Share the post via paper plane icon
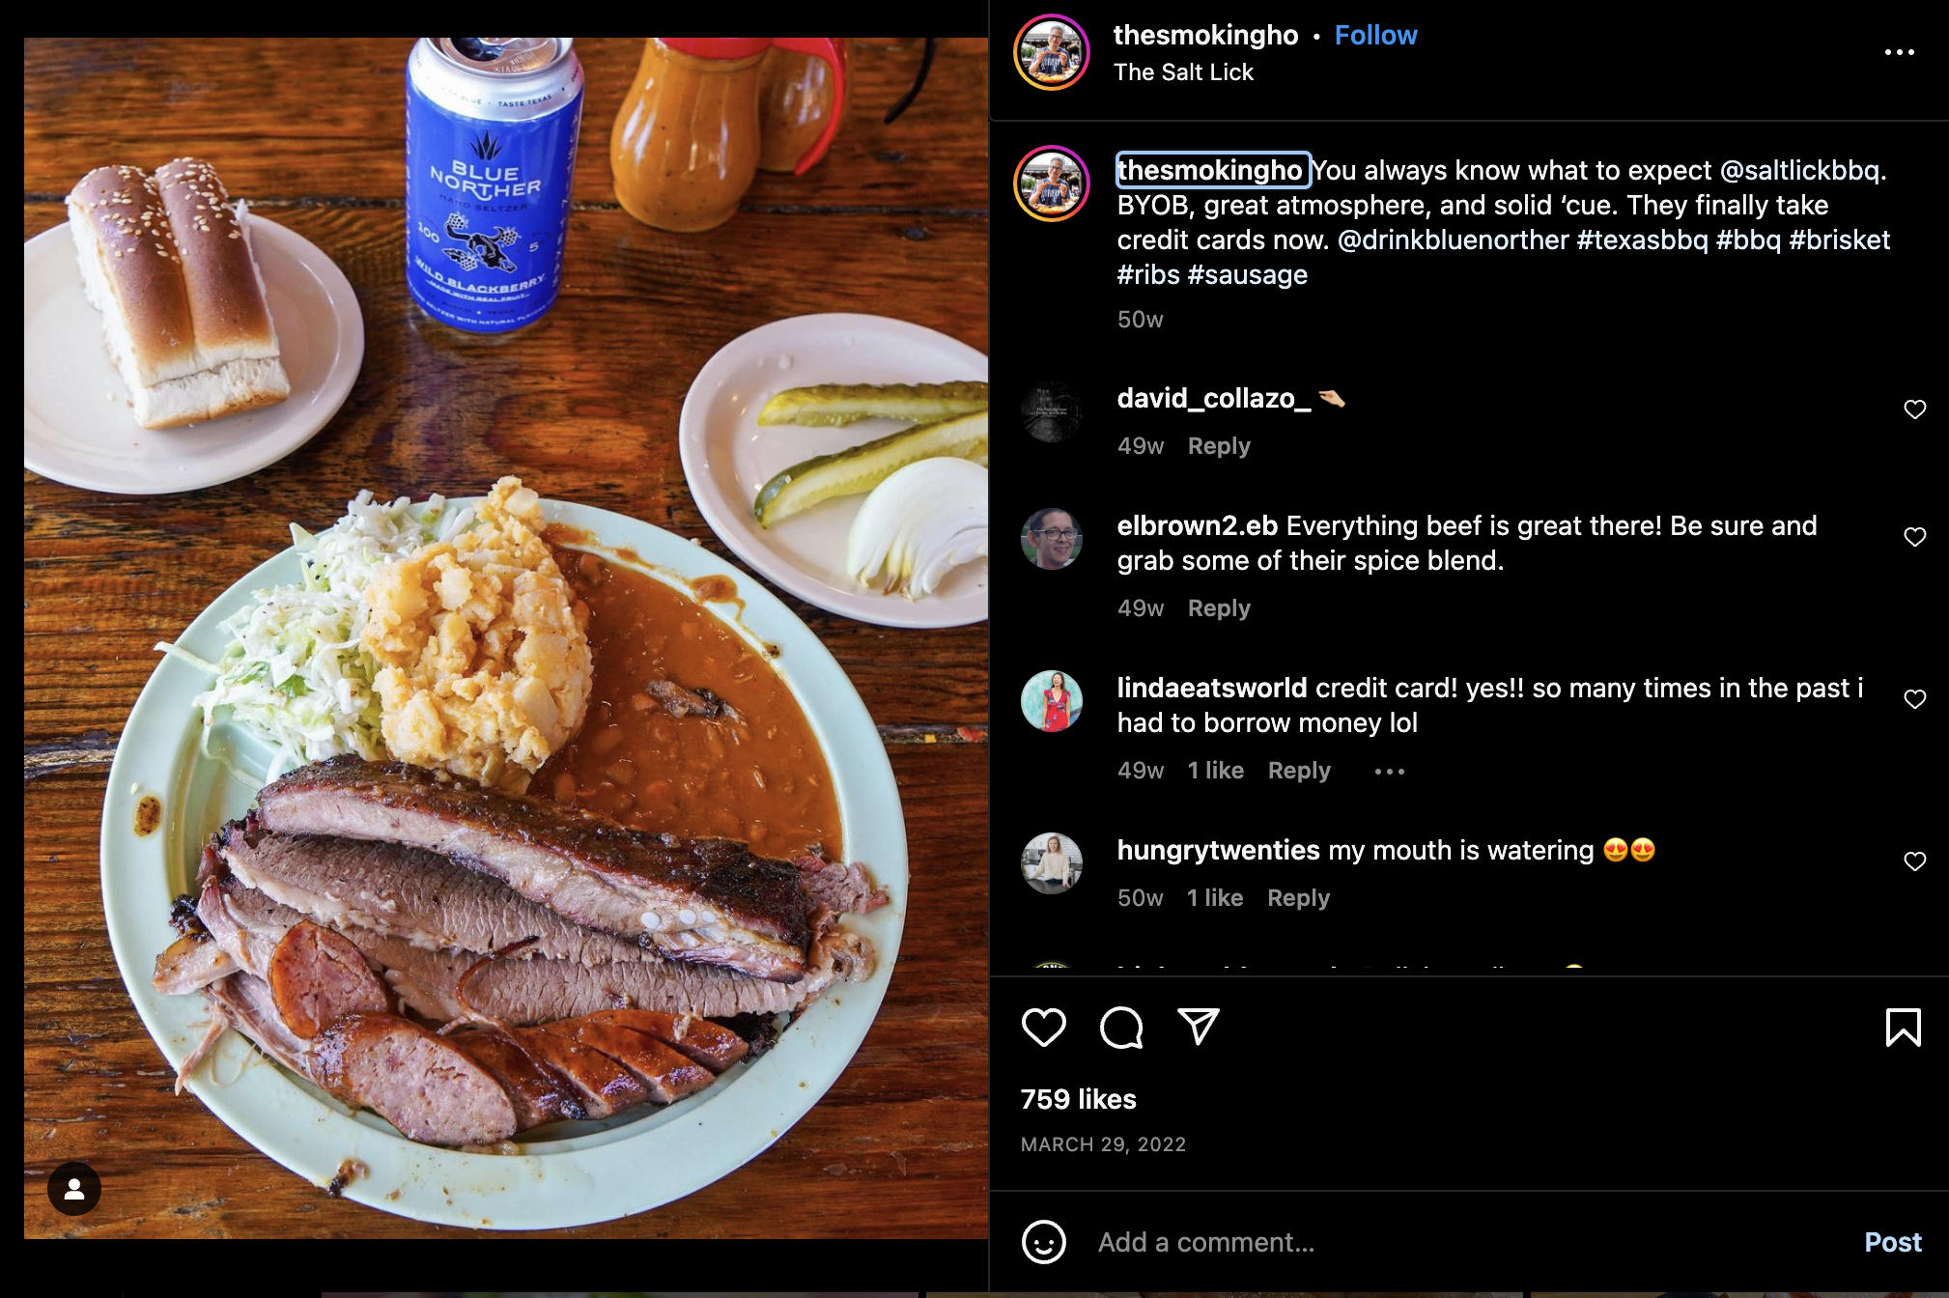The height and width of the screenshot is (1298, 1949). (x=1199, y=1027)
